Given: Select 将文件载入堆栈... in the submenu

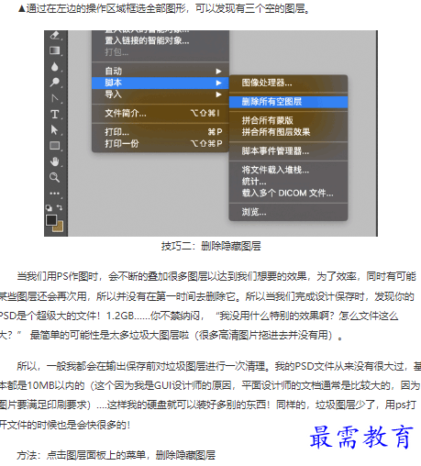Looking at the screenshot, I should point(288,170).
